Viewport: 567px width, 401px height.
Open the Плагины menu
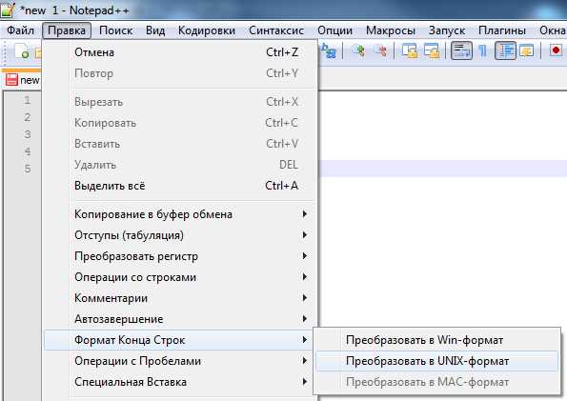(x=502, y=30)
